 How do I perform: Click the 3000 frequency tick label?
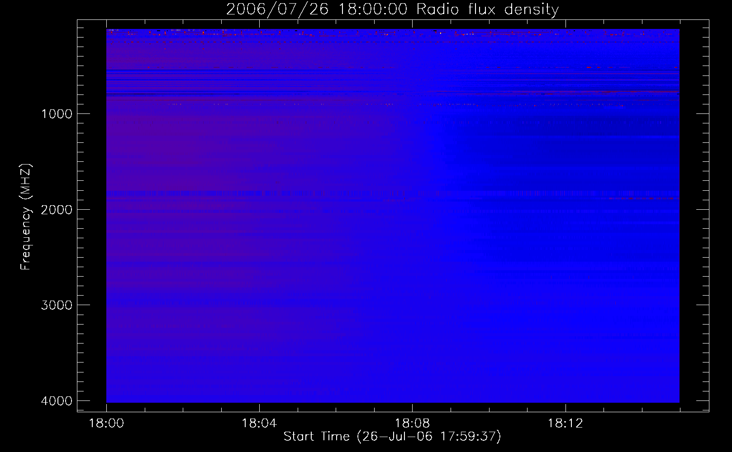[57, 305]
